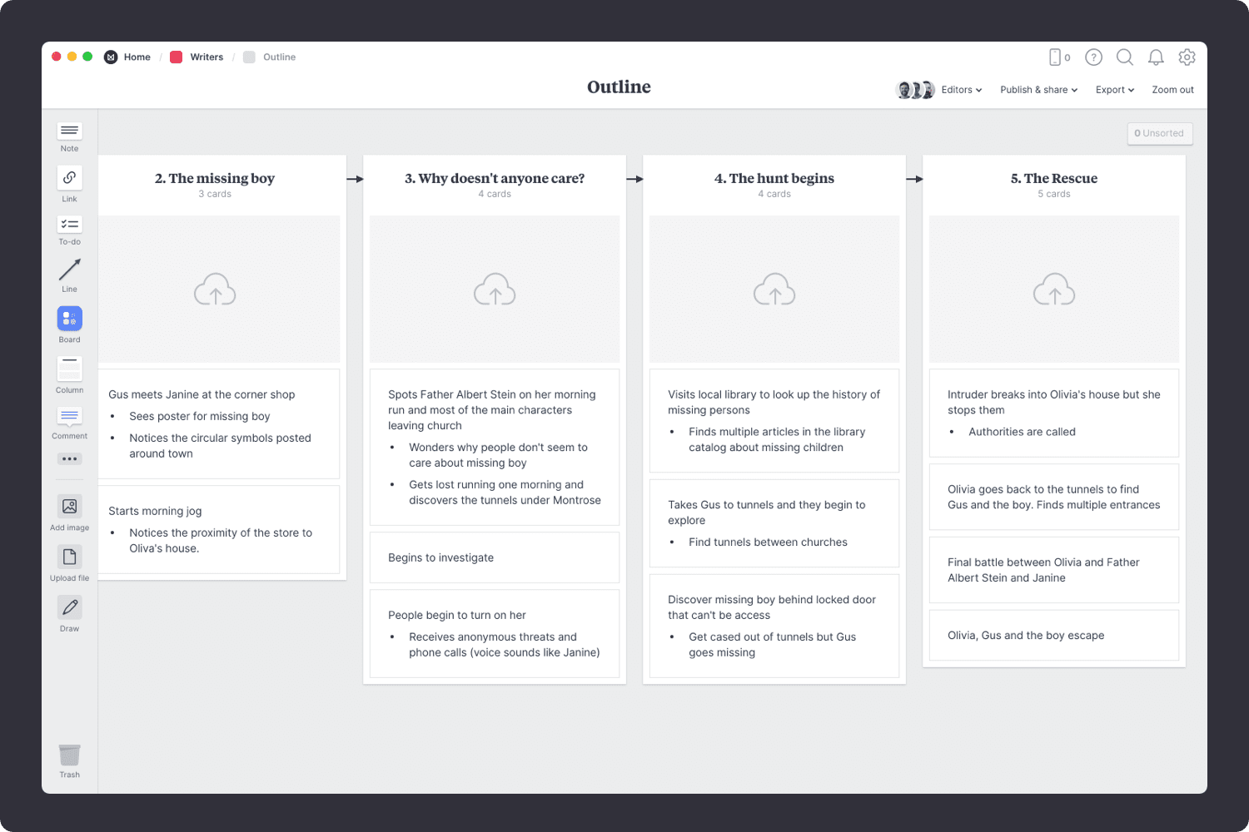Screen dimensions: 1249x832
Task: Go to Writers breadcrumb
Action: pos(207,57)
